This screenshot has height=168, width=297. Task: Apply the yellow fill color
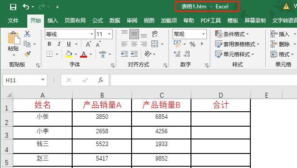(x=69, y=54)
